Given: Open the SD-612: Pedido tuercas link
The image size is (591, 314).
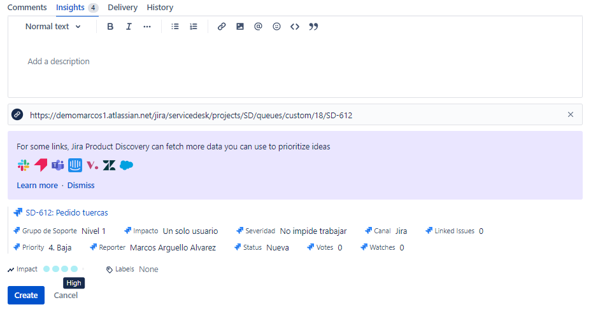Looking at the screenshot, I should point(66,213).
